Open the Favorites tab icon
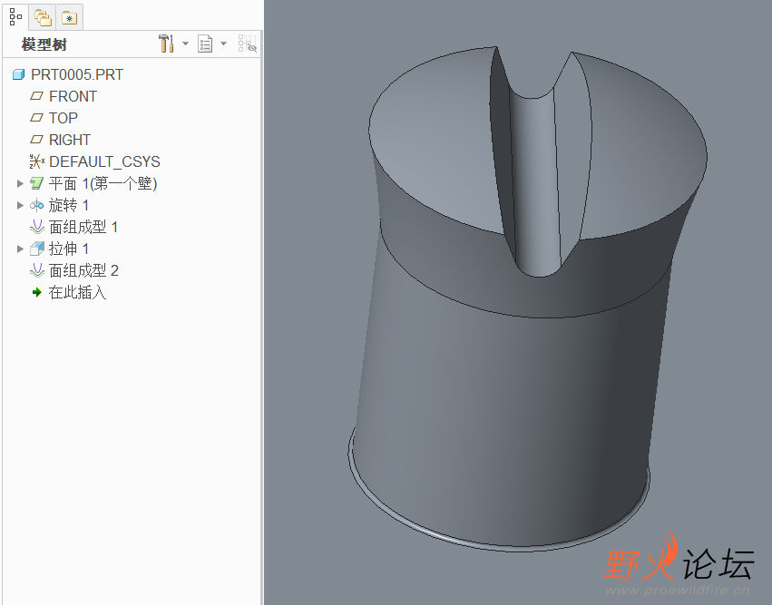The height and width of the screenshot is (605, 772). point(70,18)
